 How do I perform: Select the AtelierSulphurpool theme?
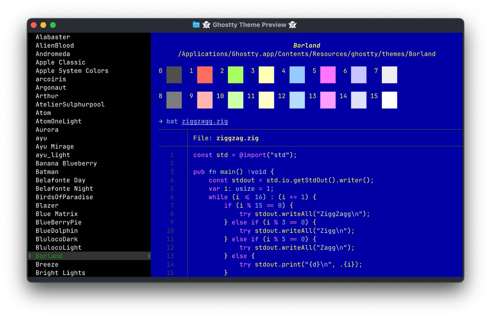click(x=70, y=104)
